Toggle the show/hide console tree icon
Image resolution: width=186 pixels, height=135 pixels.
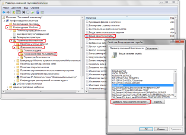coord(18,12)
